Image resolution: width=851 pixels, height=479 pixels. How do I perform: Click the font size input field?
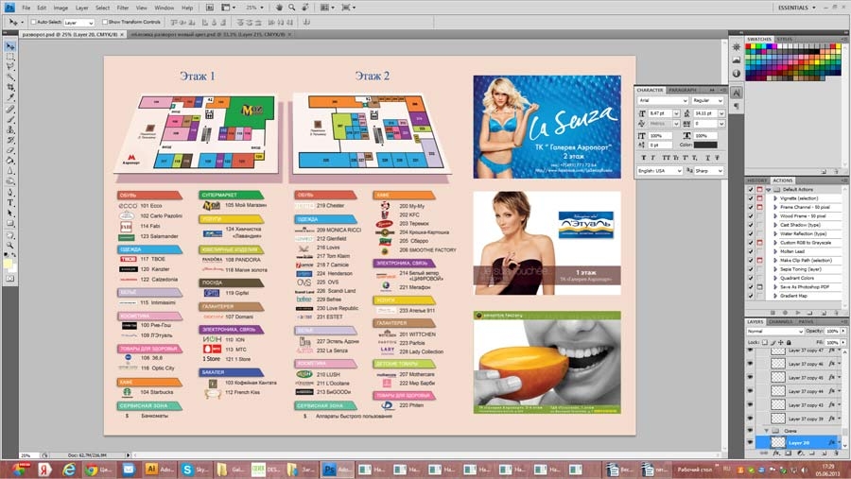tap(660, 113)
